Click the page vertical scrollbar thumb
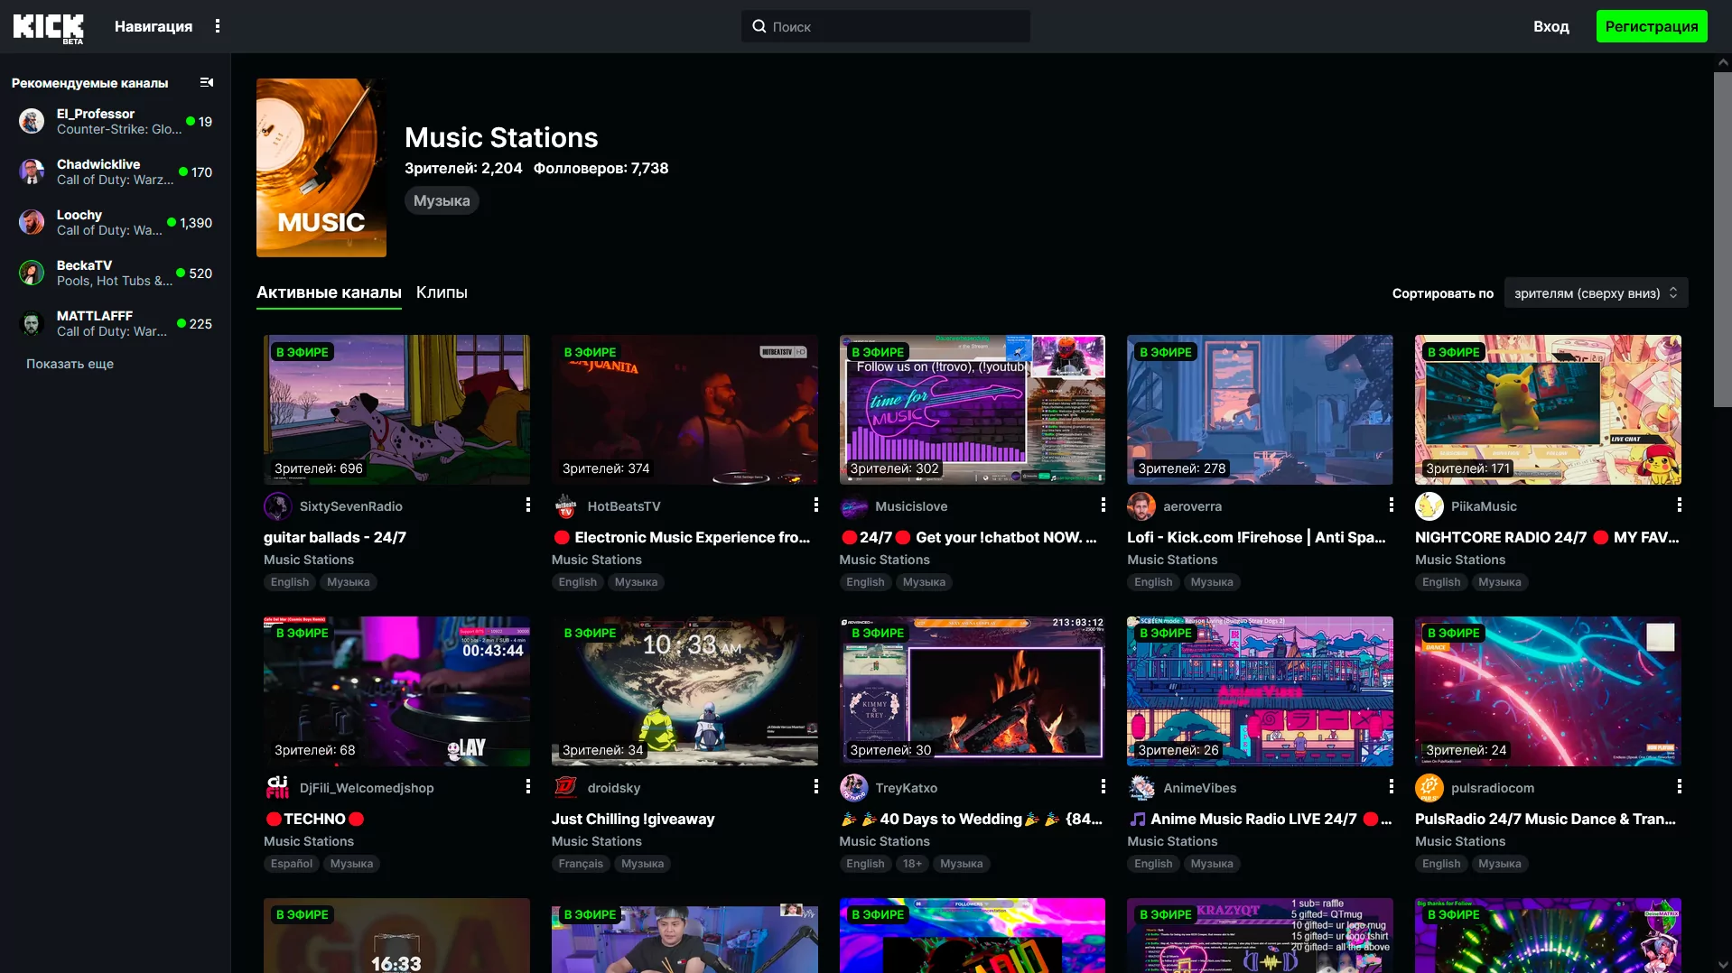Image resolution: width=1732 pixels, height=973 pixels. point(1723,239)
